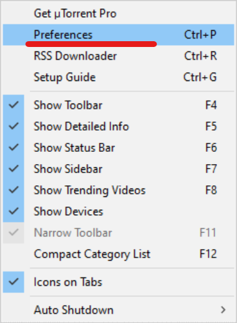Open Preferences from the menu
Screen dimensions: 237x323
pyautogui.click(x=118, y=35)
